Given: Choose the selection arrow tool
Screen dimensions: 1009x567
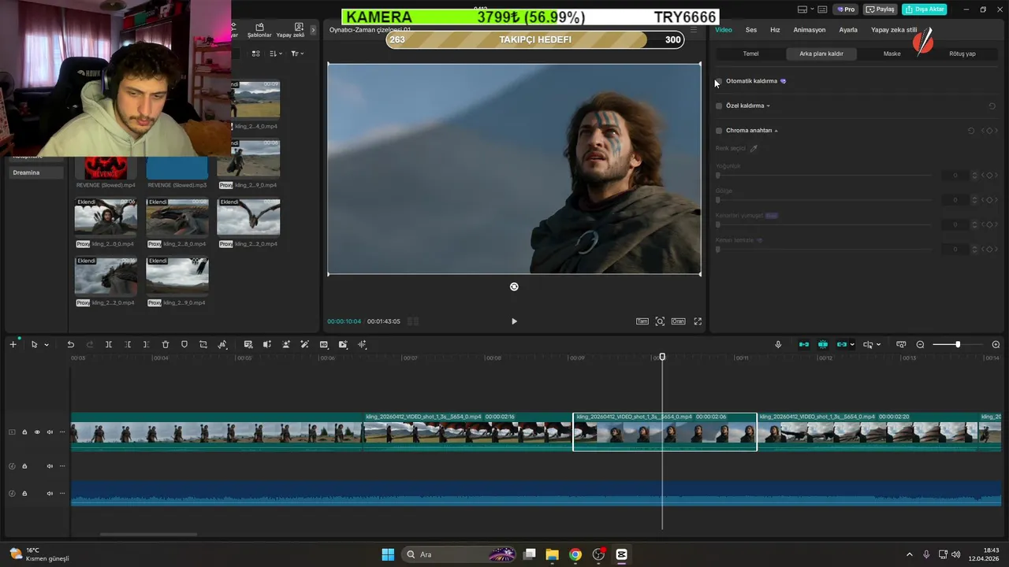Looking at the screenshot, I should pos(34,345).
